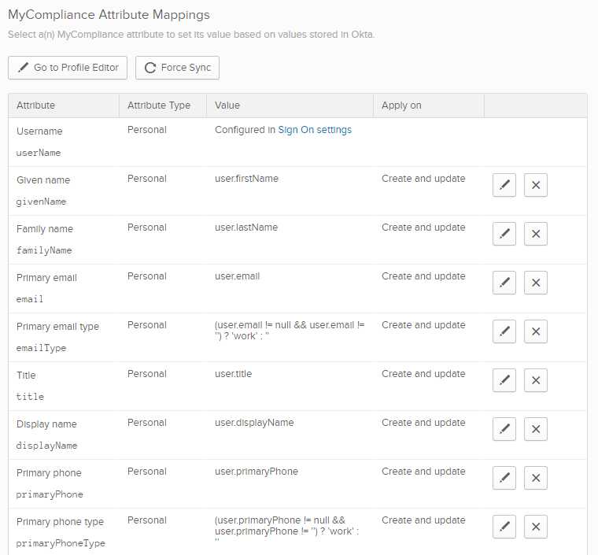598x555 pixels.
Task: Click the familyName variable name
Action: [x=44, y=250]
